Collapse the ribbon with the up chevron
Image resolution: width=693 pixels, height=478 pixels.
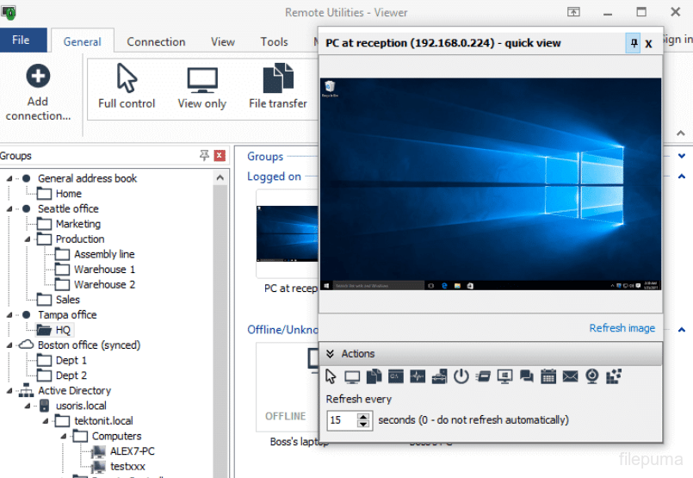click(x=681, y=133)
